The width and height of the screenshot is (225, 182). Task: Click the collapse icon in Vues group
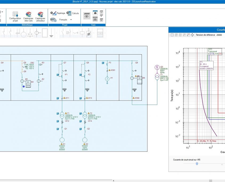click(101, 16)
